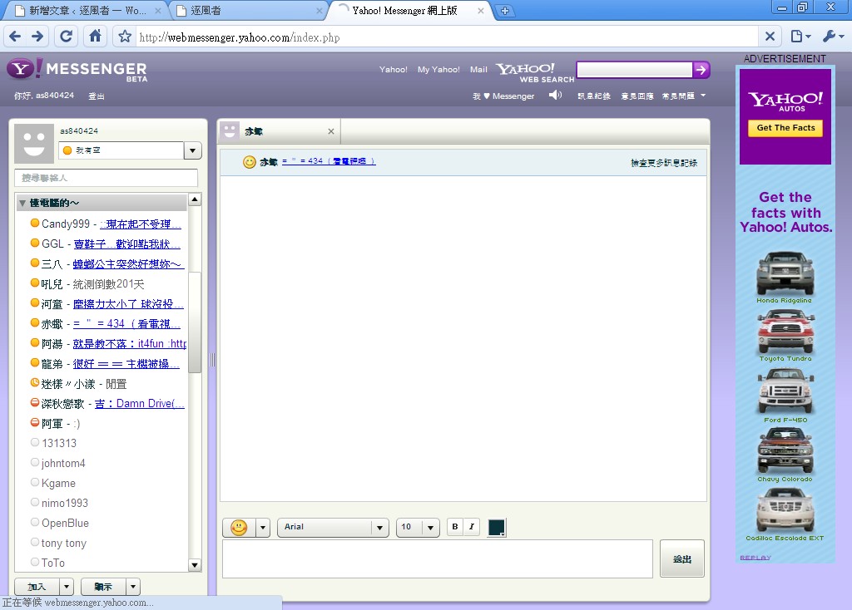The image size is (852, 610).
Task: Click Get The Facts ad button
Action: (x=785, y=127)
